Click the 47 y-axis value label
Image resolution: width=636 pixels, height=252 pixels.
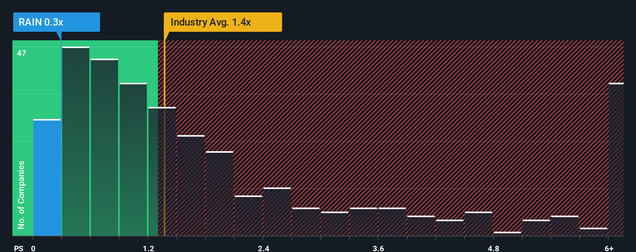tap(22, 53)
